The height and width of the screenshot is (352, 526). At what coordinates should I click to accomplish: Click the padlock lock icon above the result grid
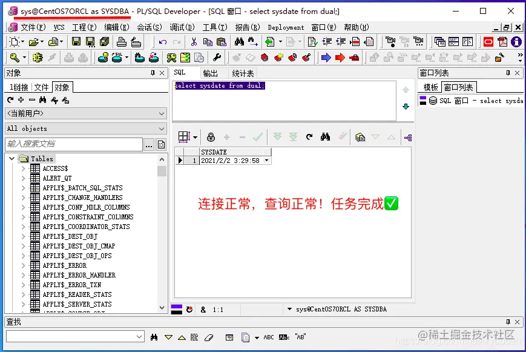(211, 137)
